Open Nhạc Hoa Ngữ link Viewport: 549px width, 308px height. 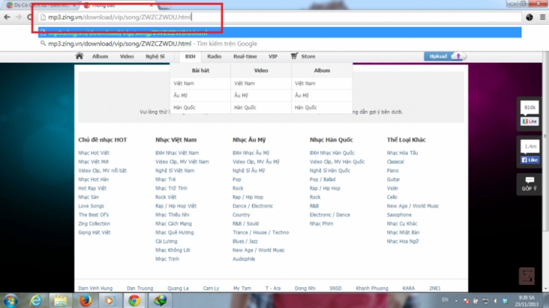(403, 241)
